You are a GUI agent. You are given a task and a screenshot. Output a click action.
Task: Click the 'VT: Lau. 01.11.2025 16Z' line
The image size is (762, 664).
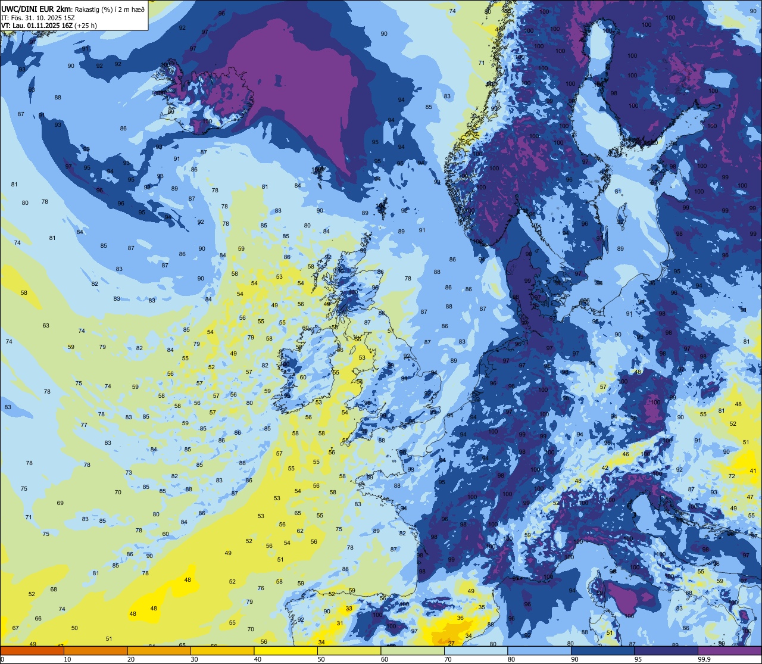(36, 26)
